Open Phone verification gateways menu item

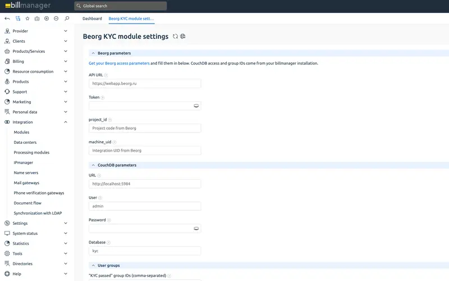pos(39,193)
